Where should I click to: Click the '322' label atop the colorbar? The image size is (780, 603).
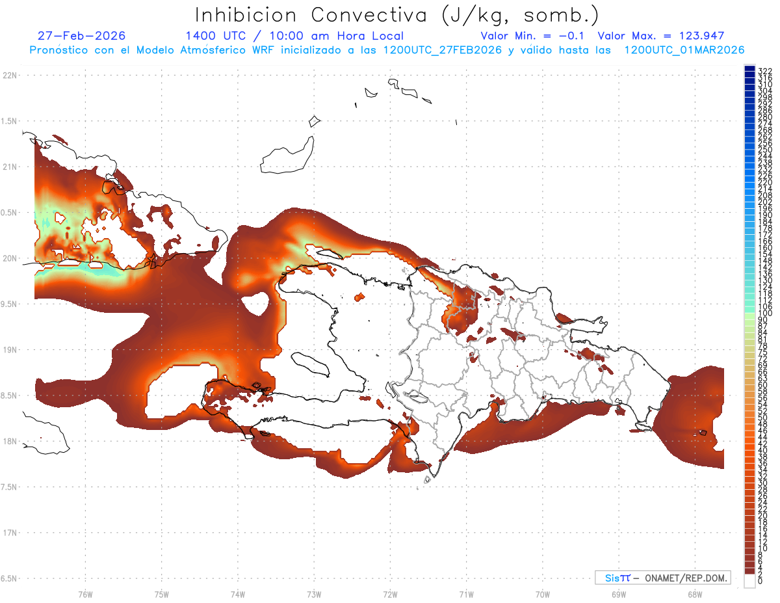tap(764, 71)
